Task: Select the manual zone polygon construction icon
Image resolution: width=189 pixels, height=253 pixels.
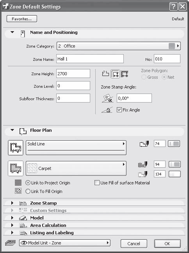Action: click(x=105, y=74)
